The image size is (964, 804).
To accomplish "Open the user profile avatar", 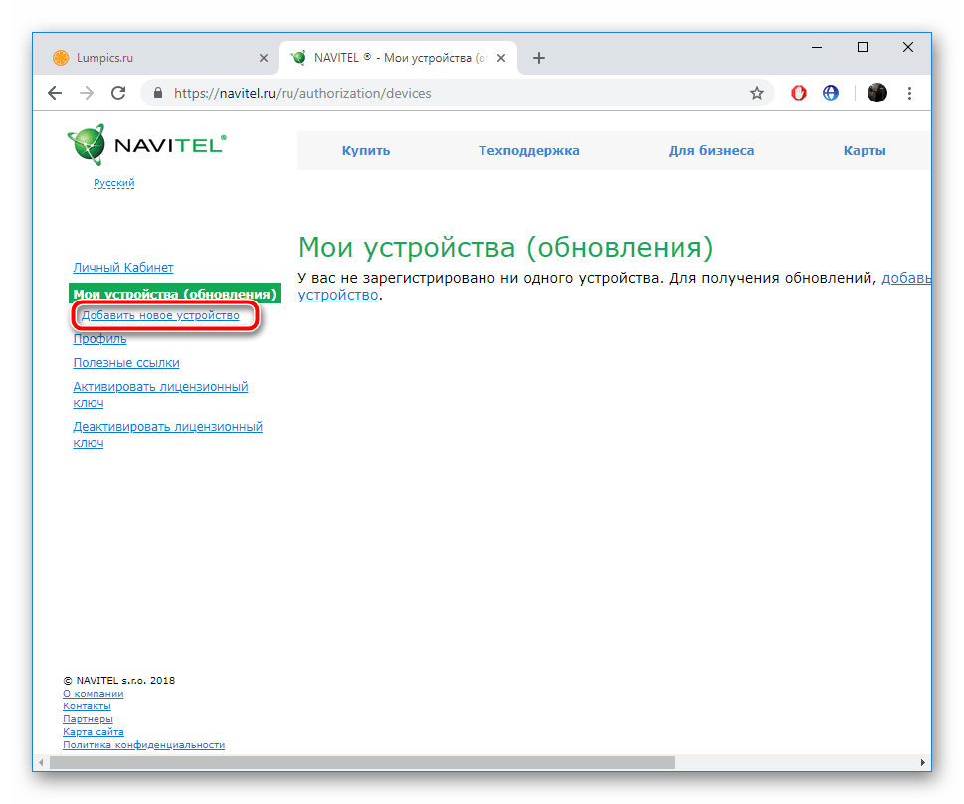I will 876,93.
